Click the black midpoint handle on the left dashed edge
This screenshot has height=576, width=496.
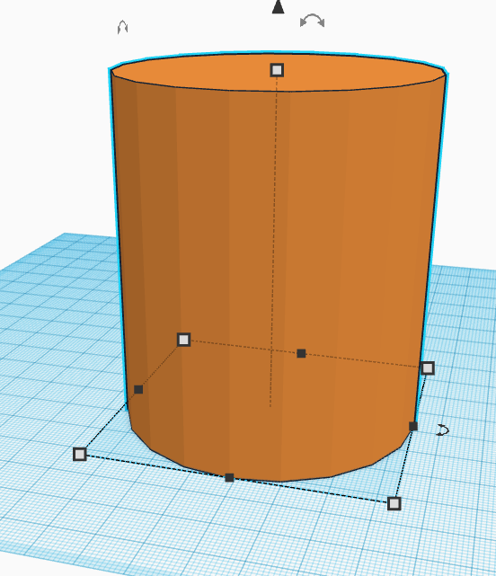pos(138,389)
